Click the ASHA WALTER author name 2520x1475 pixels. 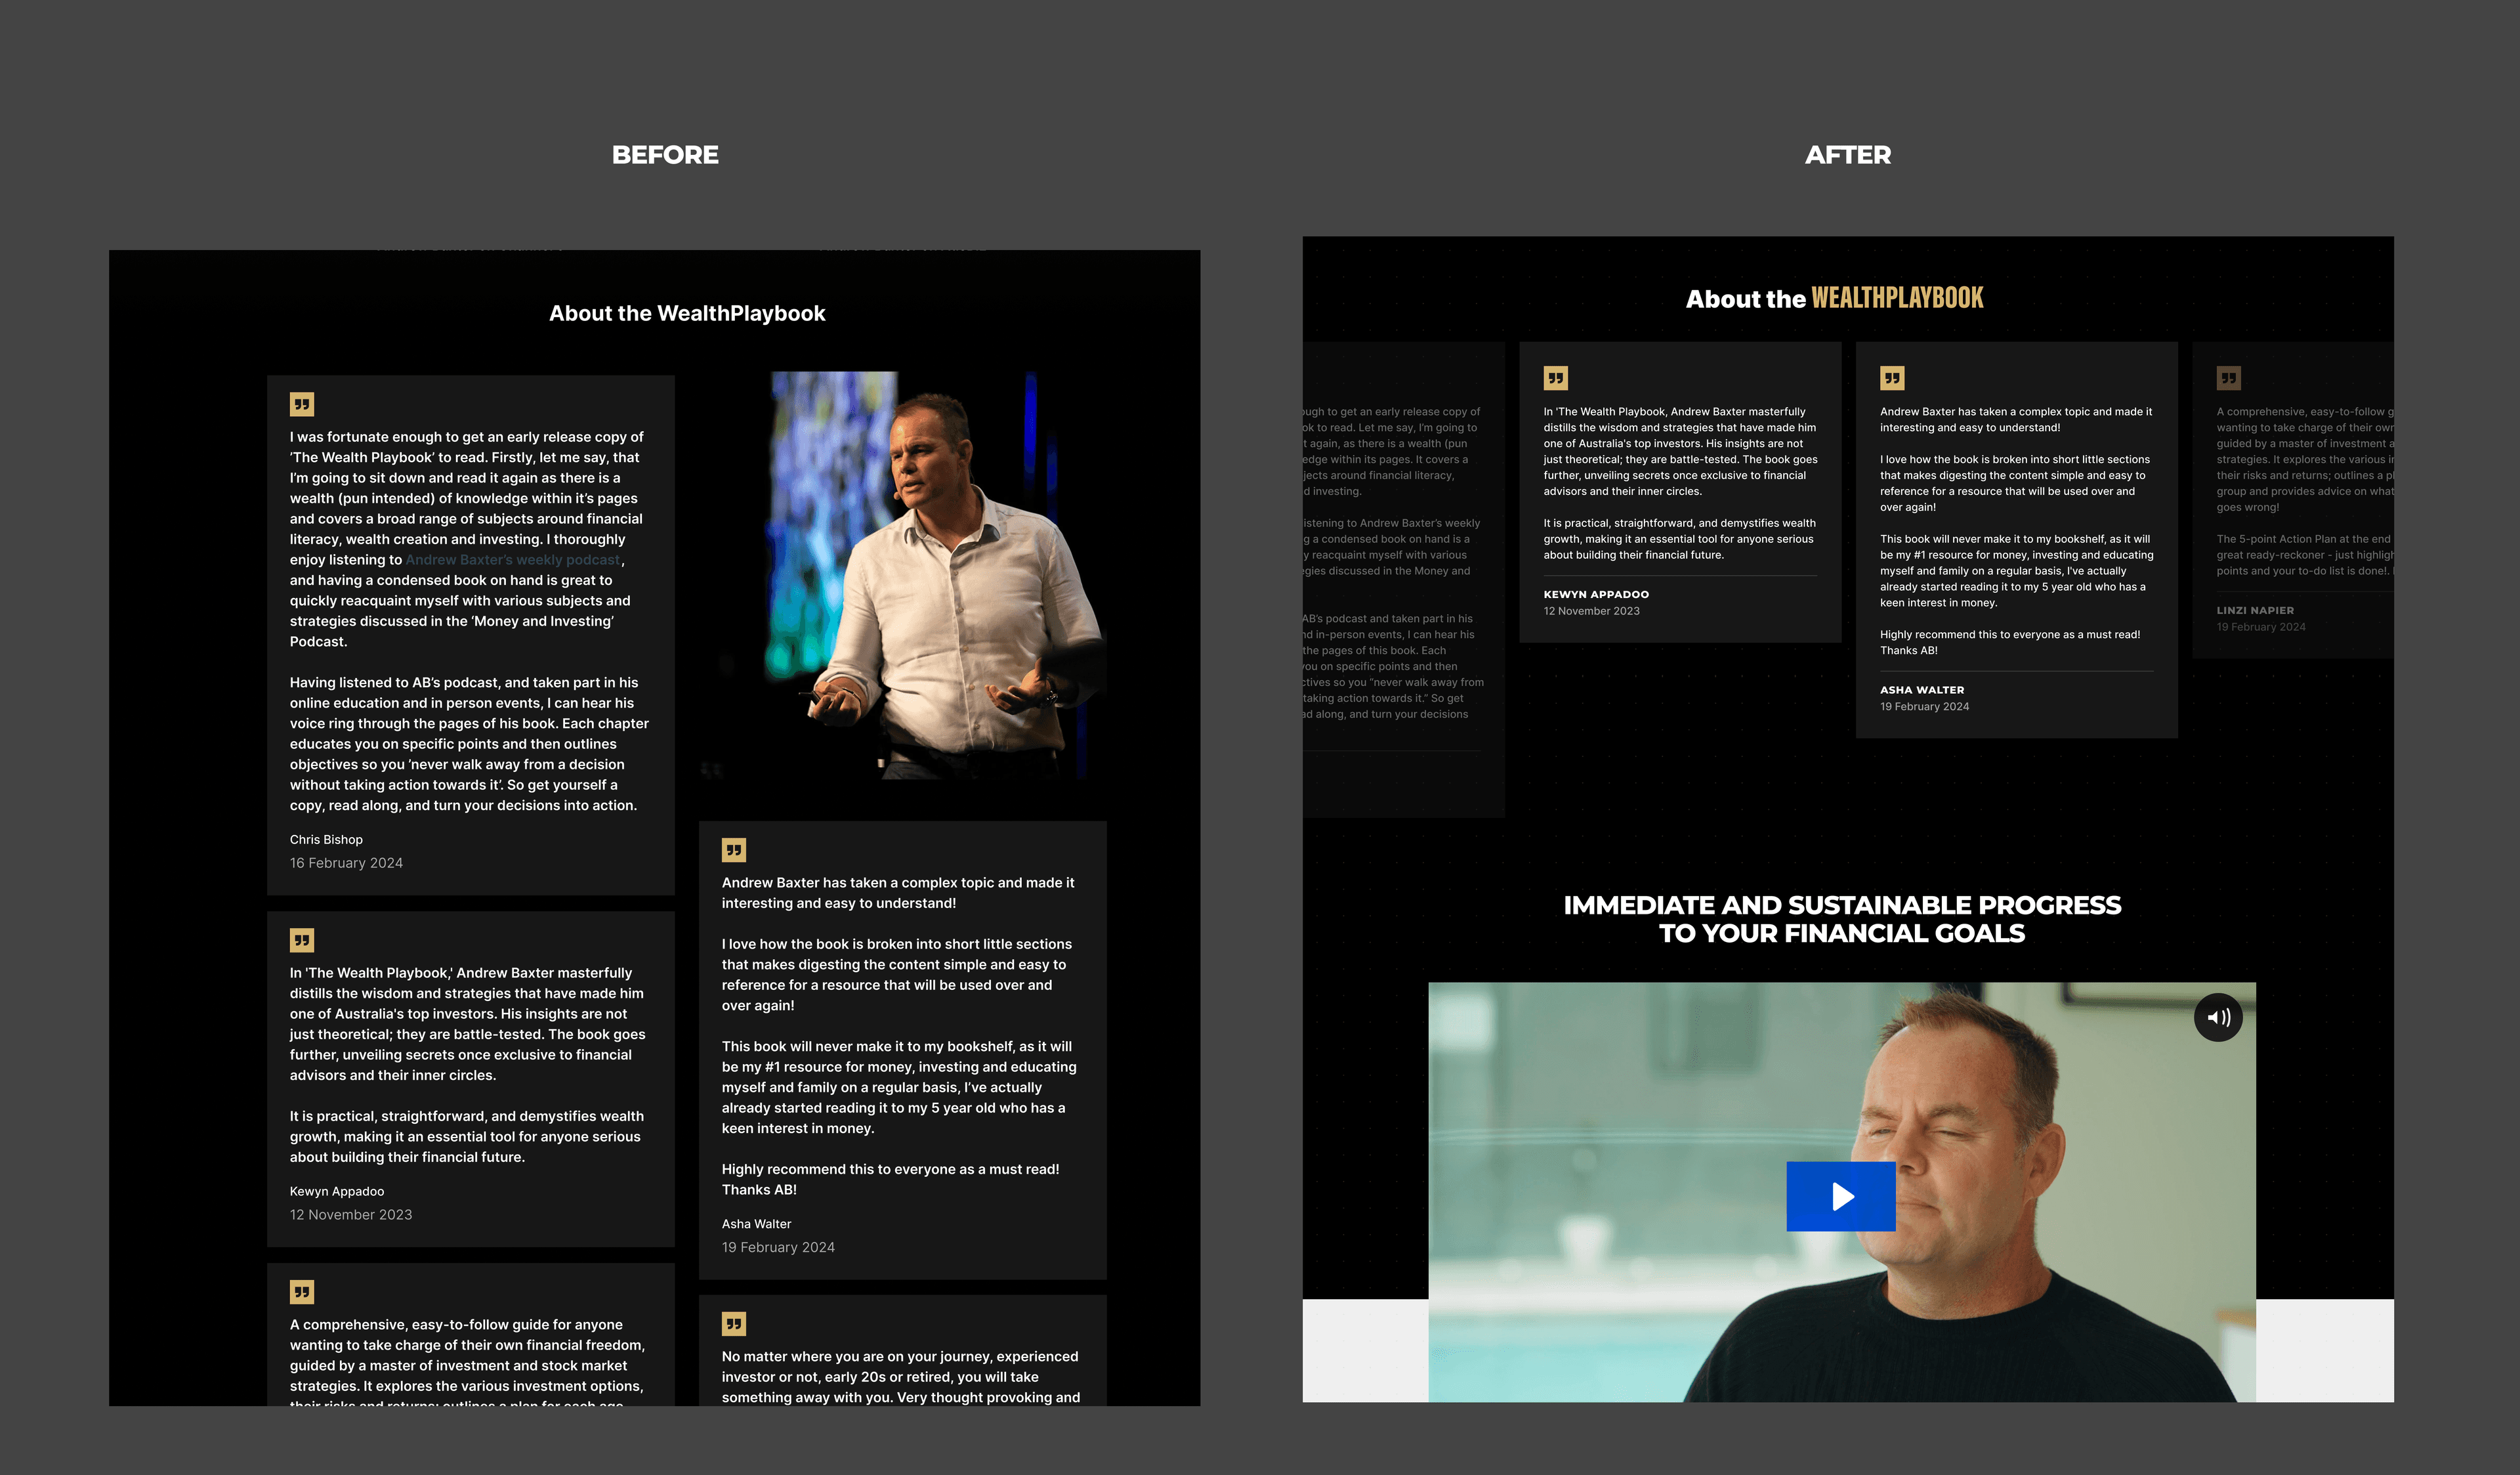(x=1921, y=690)
